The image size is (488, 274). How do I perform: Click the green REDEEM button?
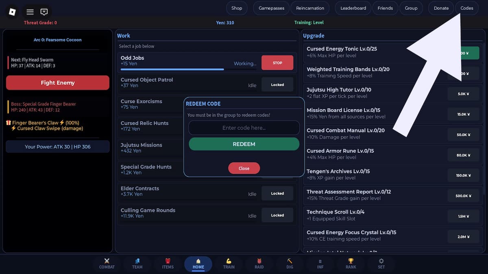[x=244, y=144]
